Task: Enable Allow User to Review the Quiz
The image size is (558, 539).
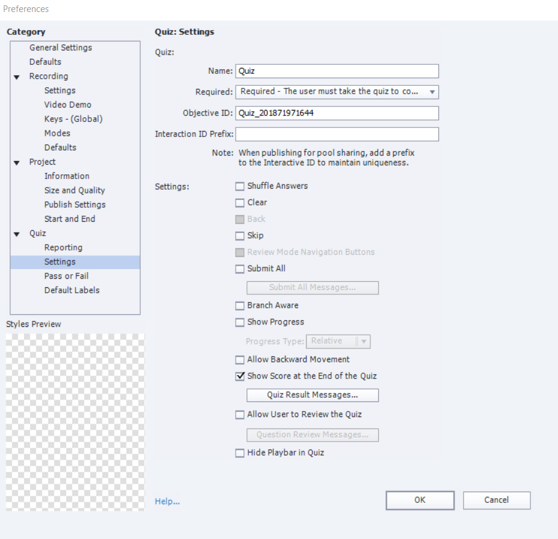Action: (x=240, y=415)
